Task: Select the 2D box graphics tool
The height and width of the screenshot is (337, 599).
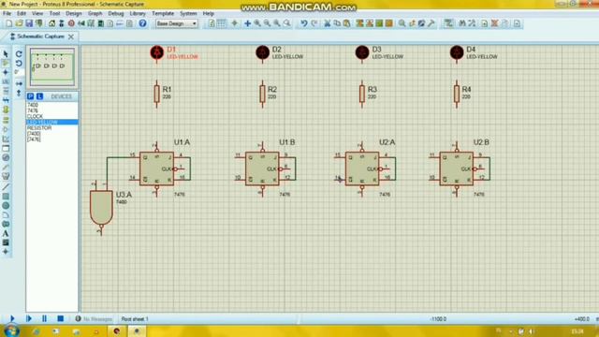Action: click(6, 196)
